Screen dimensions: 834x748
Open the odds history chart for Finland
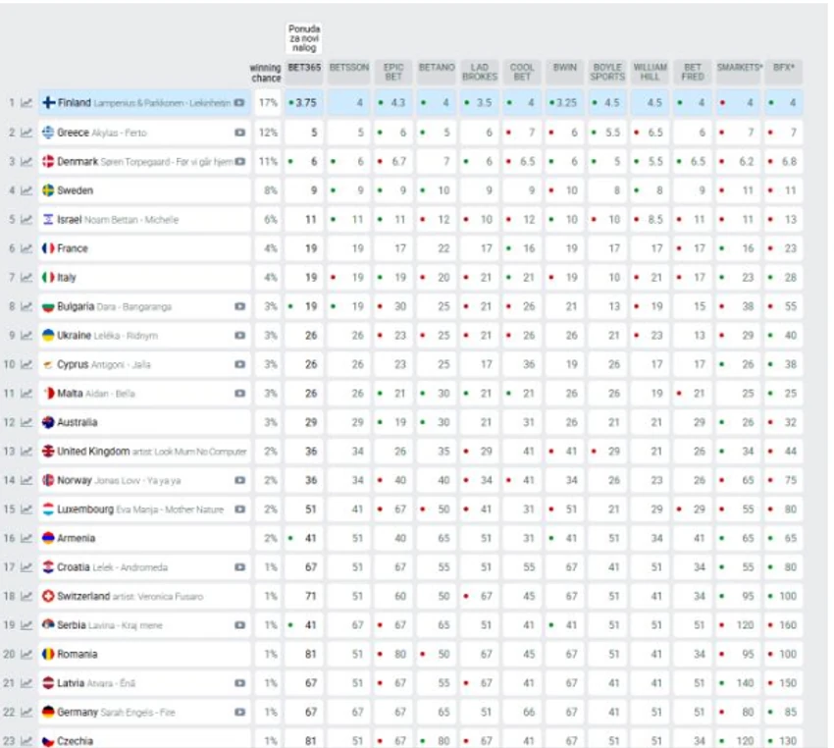click(26, 102)
